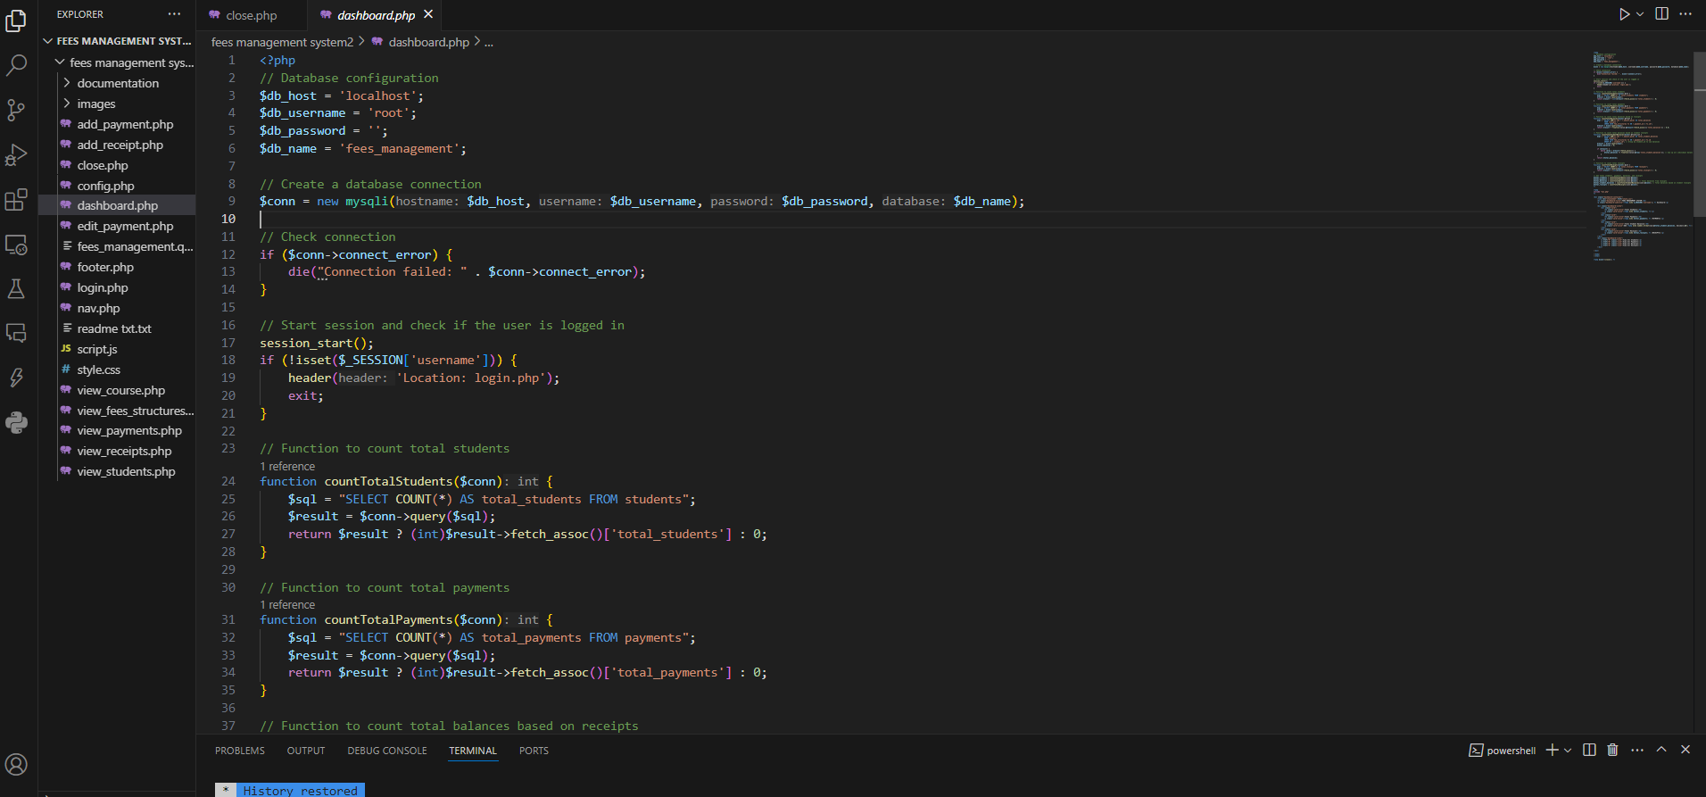Screen dimensions: 1706x797
Task: Click line number 10 in the gutter
Action: pyautogui.click(x=228, y=219)
